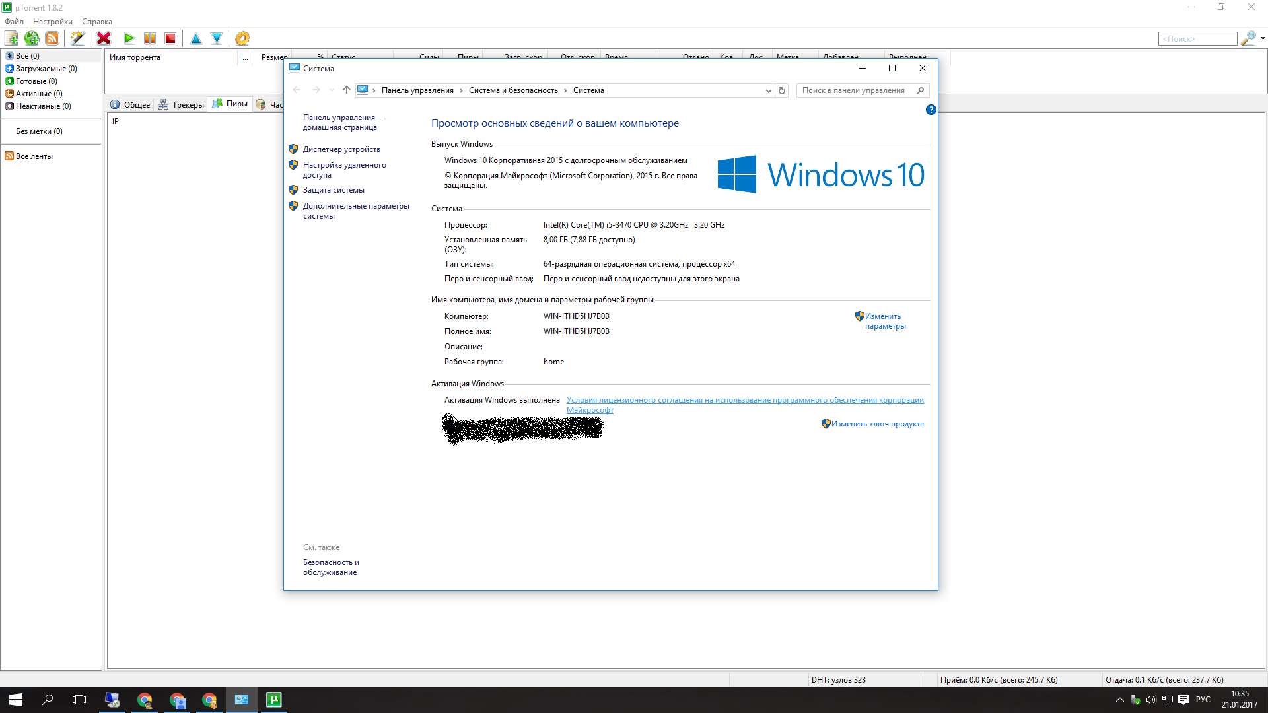Click the Move Down Queue arrow icon
The height and width of the screenshot is (713, 1268).
(x=217, y=38)
